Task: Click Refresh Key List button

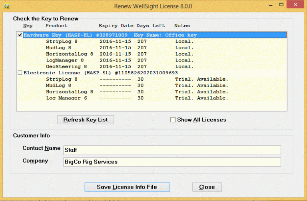Action: point(86,120)
